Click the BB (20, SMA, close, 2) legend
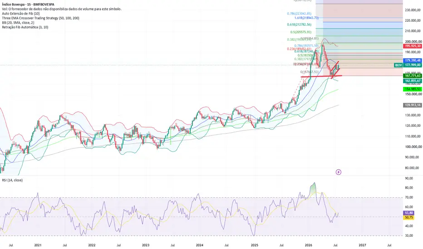The width and height of the screenshot is (423, 249). tap(18, 23)
